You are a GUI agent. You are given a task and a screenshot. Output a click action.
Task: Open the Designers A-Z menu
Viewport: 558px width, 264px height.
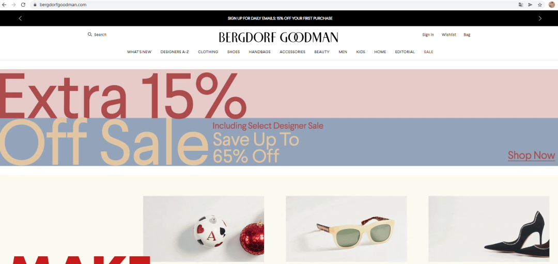[175, 52]
